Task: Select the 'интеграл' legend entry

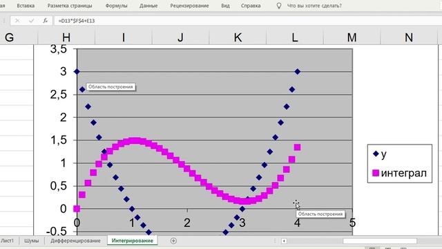Action: (399, 173)
